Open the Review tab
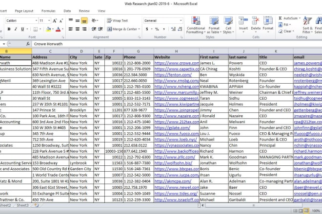Image resolution: width=322 pixels, height=214 pixels. coord(84,11)
